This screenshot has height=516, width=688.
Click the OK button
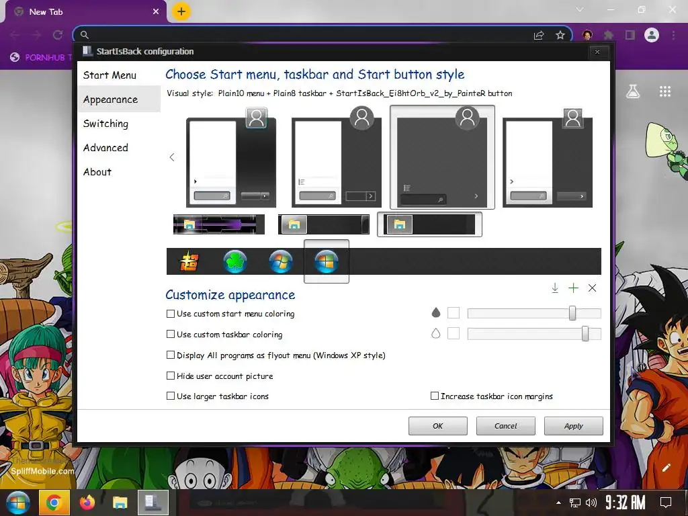pos(438,426)
